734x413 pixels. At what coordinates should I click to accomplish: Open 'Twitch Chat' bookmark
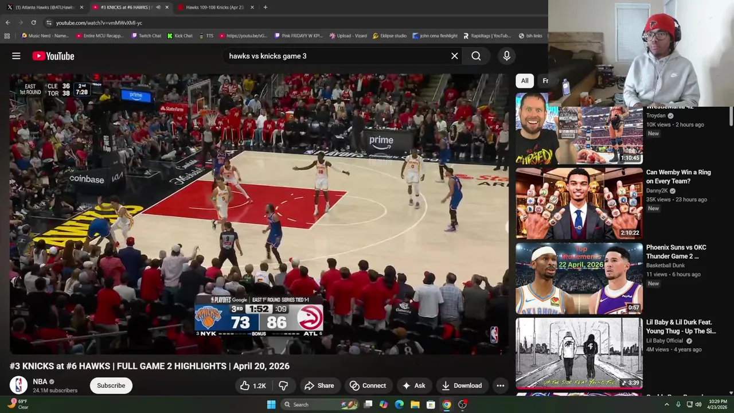tap(146, 36)
